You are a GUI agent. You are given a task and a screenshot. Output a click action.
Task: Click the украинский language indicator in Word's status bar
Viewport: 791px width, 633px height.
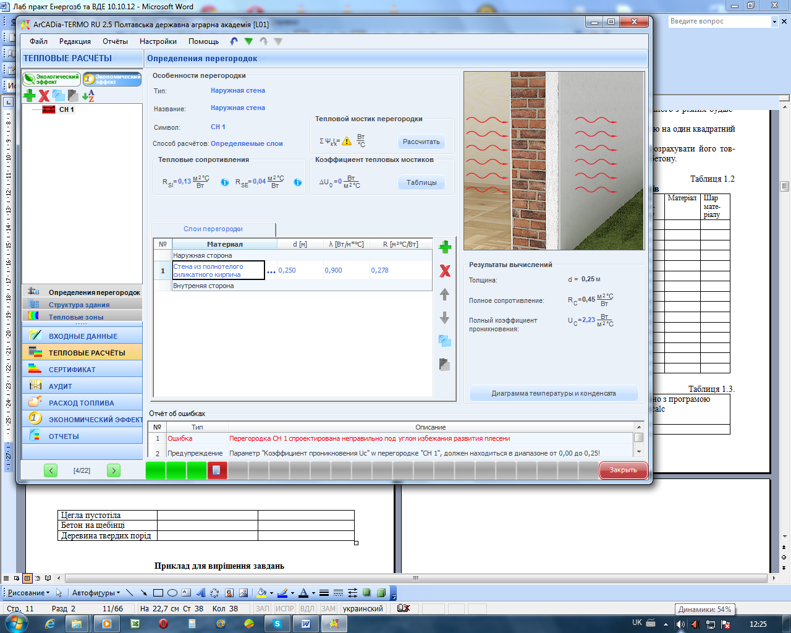[x=363, y=608]
